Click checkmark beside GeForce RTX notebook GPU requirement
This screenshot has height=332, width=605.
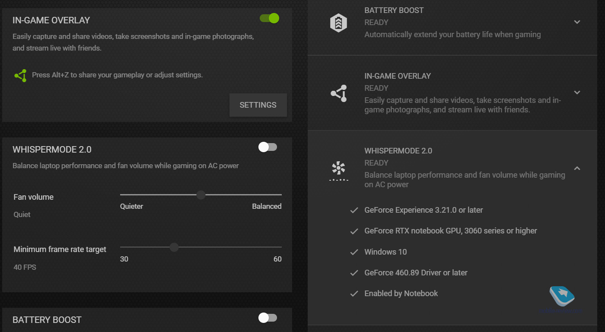coord(354,231)
